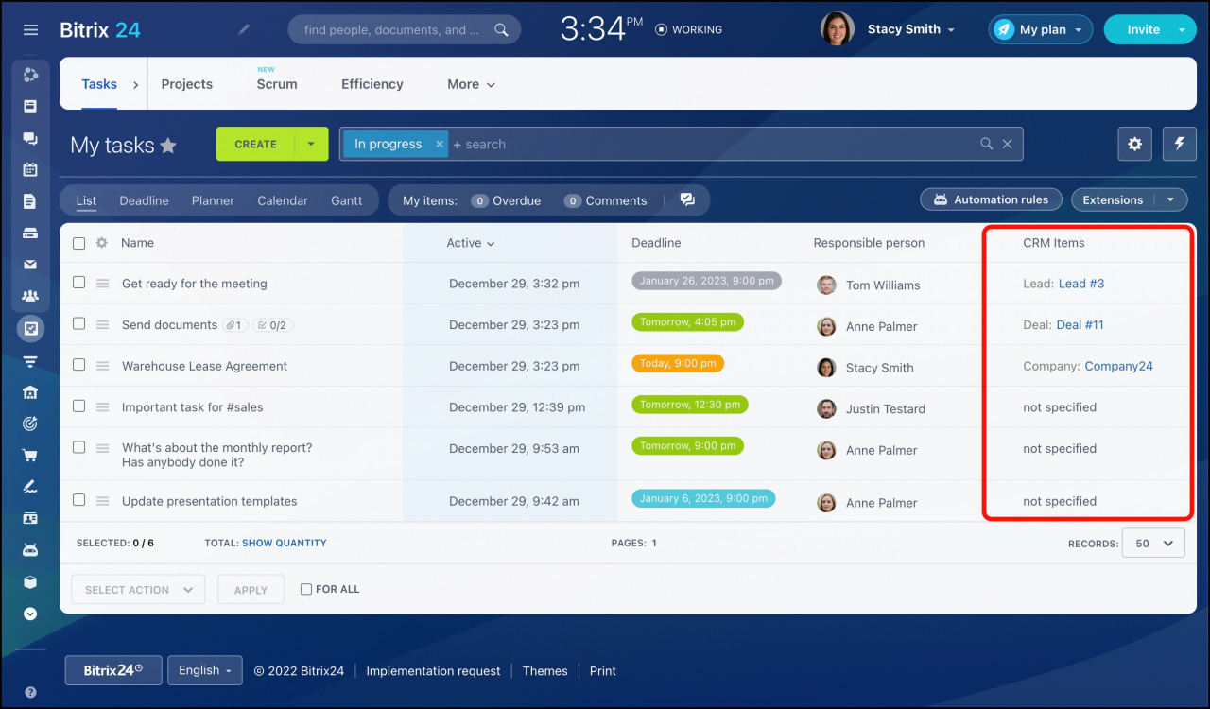Open the chat bubbles icon in the sidebar
The width and height of the screenshot is (1210, 709).
point(30,139)
